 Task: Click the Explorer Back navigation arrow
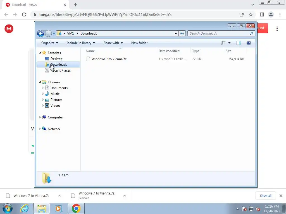tap(40, 33)
